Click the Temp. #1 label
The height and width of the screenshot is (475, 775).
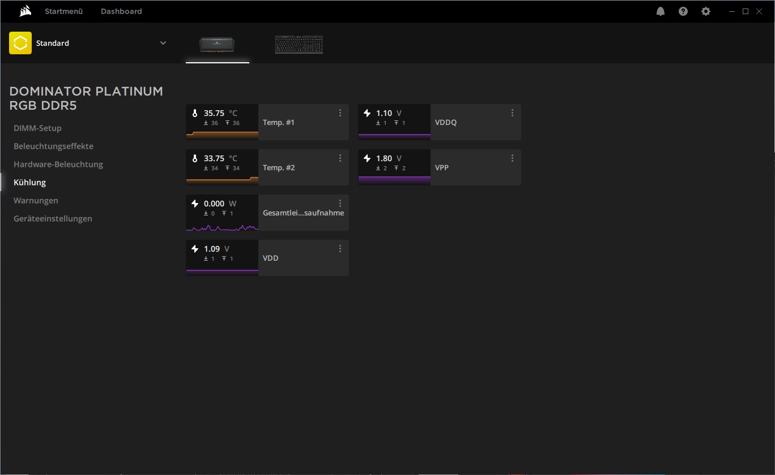click(x=279, y=123)
